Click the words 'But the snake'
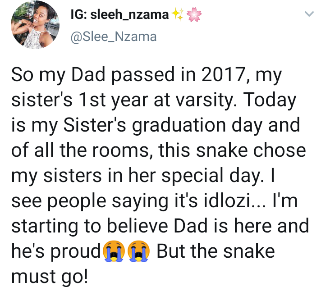The width and height of the screenshot is (321, 287). (216, 251)
